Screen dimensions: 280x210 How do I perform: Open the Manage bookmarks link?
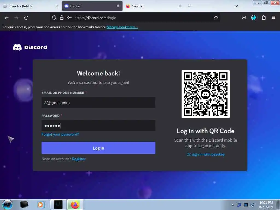(x=122, y=27)
